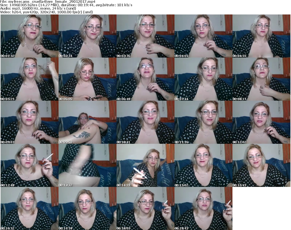Click the frame marked 00:05:25
The image size is (291, 230).
[29, 79]
